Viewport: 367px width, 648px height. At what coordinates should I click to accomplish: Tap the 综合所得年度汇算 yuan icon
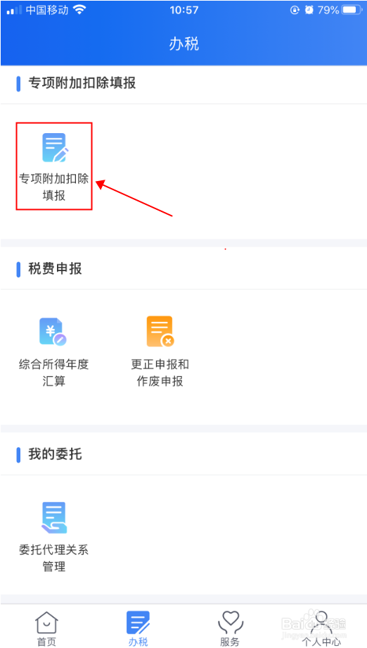pos(53,332)
